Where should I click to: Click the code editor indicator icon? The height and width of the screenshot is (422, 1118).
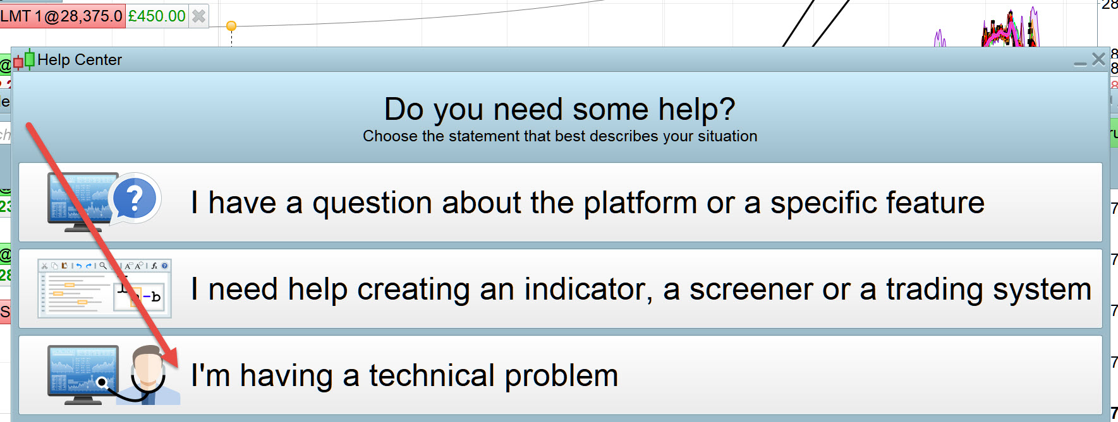point(104,288)
